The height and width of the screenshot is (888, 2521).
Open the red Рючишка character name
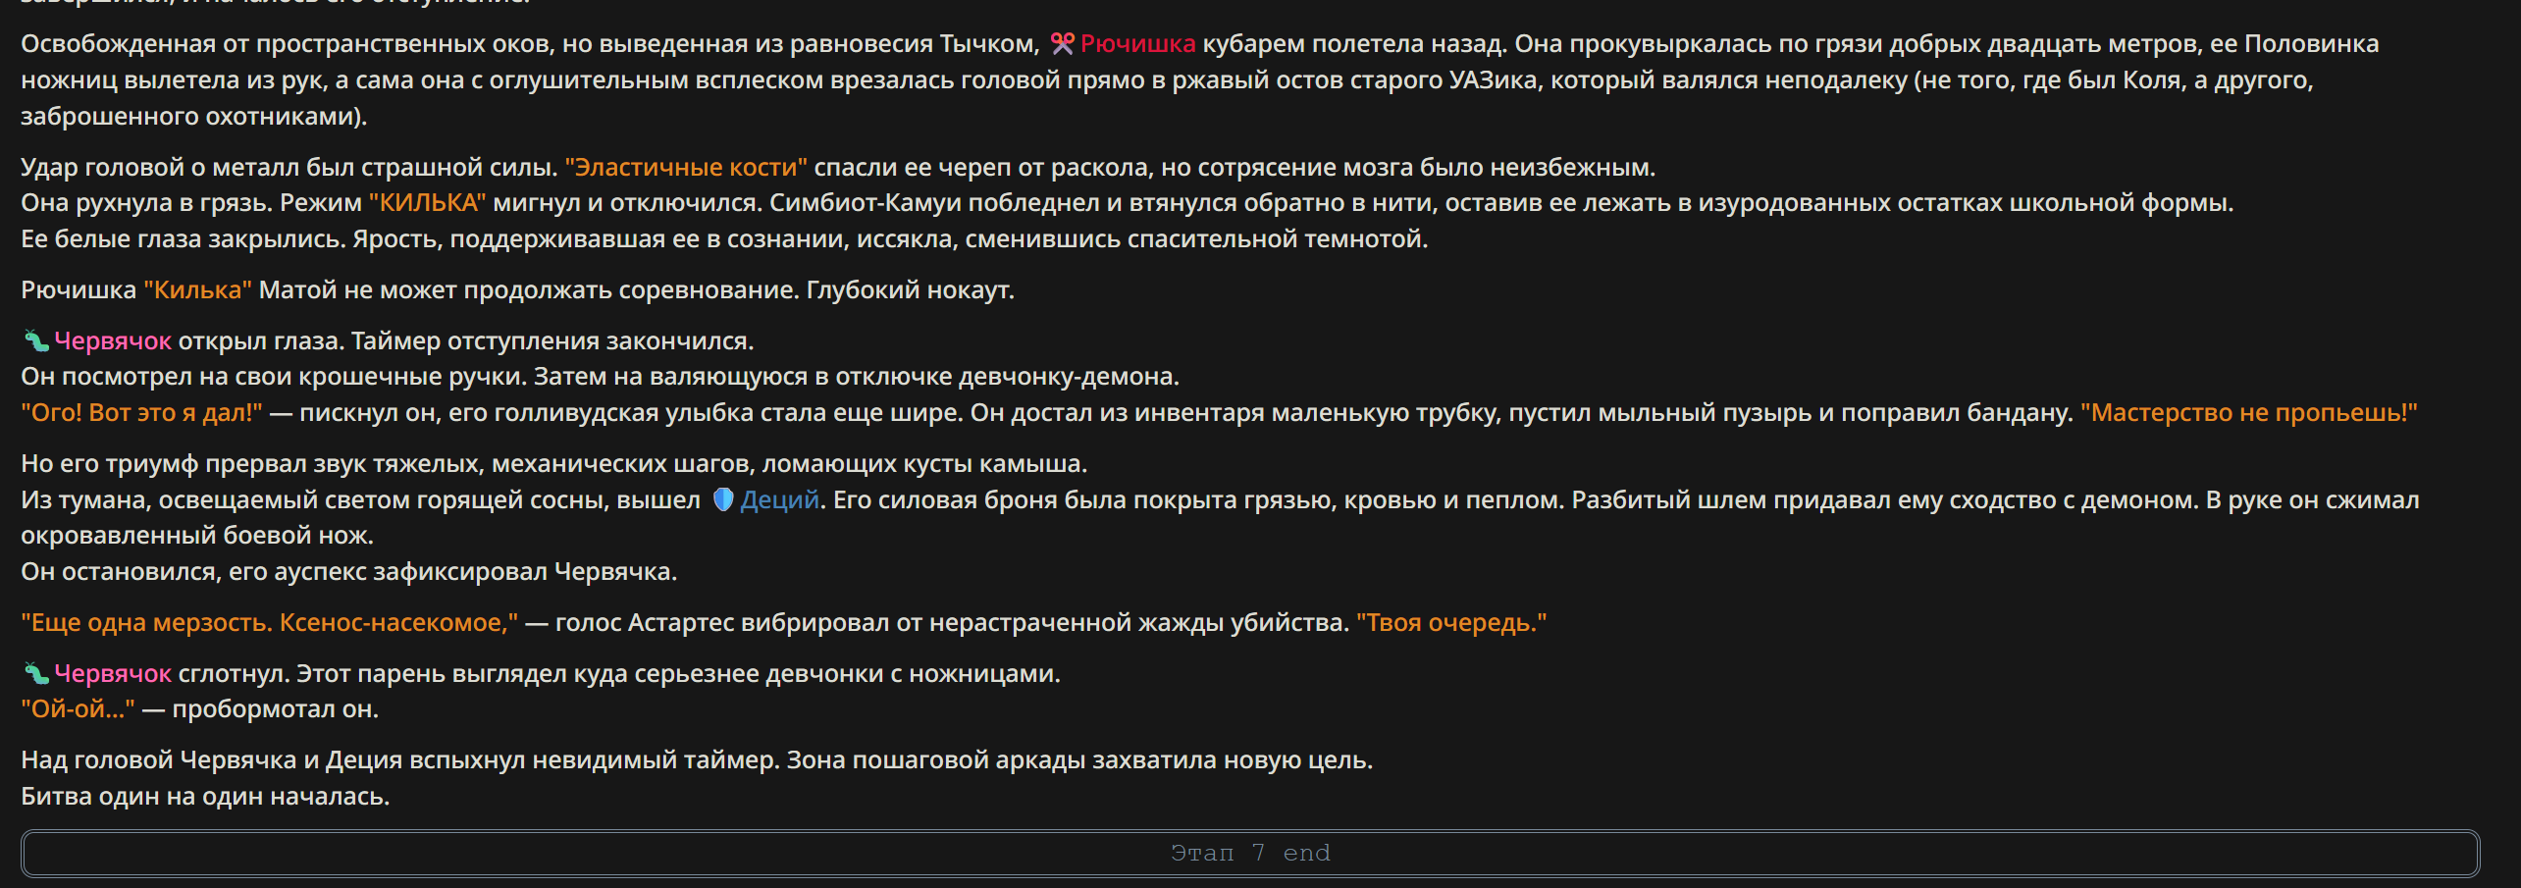pyautogui.click(x=1137, y=44)
